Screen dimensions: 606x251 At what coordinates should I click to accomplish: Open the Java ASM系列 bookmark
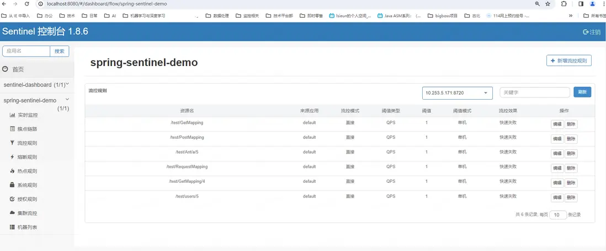click(x=399, y=16)
